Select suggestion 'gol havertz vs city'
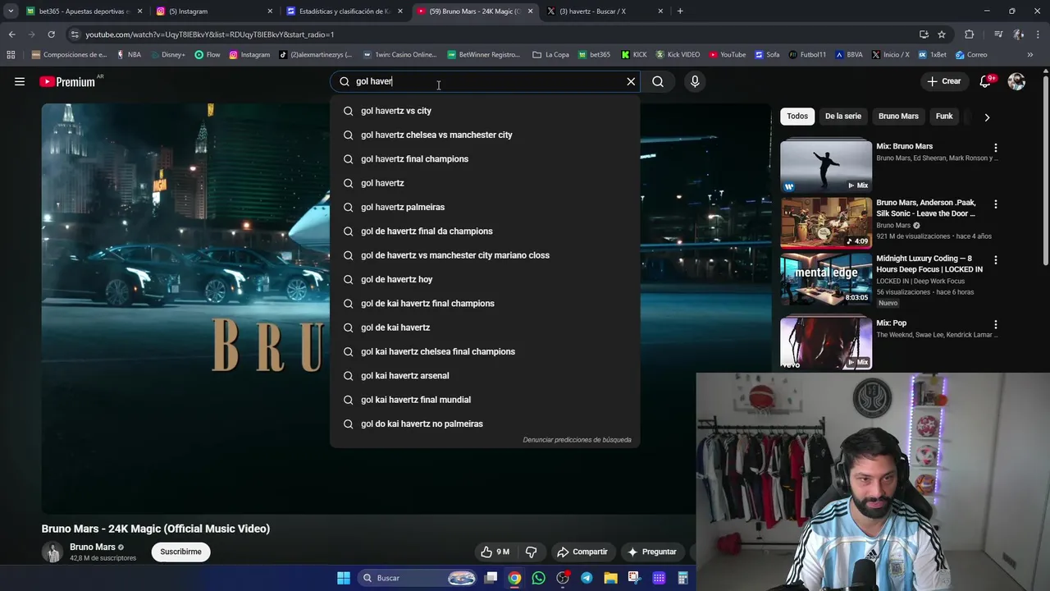The width and height of the screenshot is (1050, 591). click(485, 111)
